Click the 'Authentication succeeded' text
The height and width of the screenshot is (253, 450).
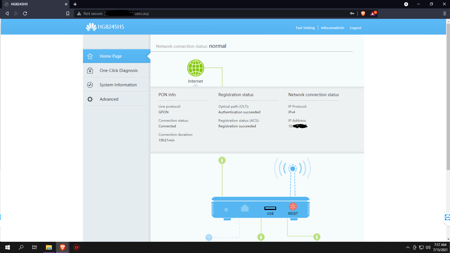[239, 112]
